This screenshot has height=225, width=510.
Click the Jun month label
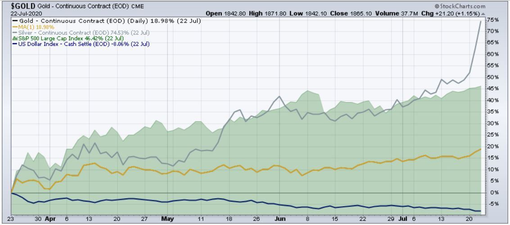click(x=280, y=219)
